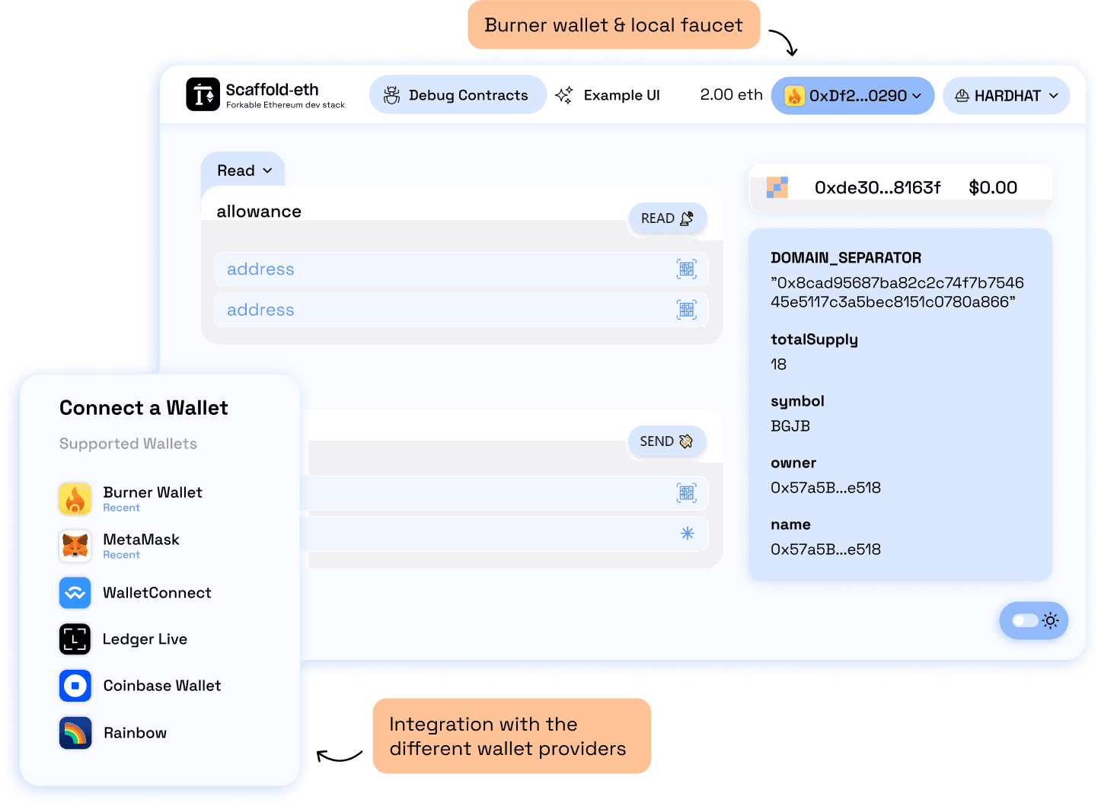Click the 2.00 eth balance
The height and width of the screenshot is (806, 1101).
(x=731, y=94)
